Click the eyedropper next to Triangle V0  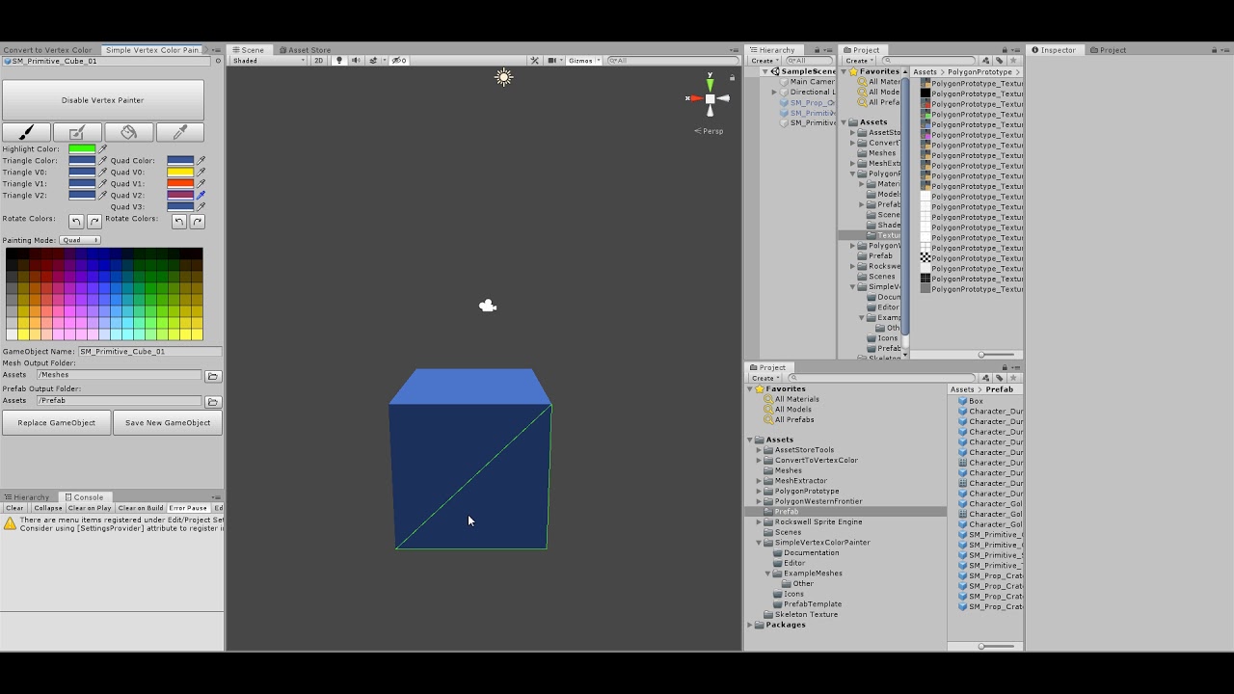(103, 173)
